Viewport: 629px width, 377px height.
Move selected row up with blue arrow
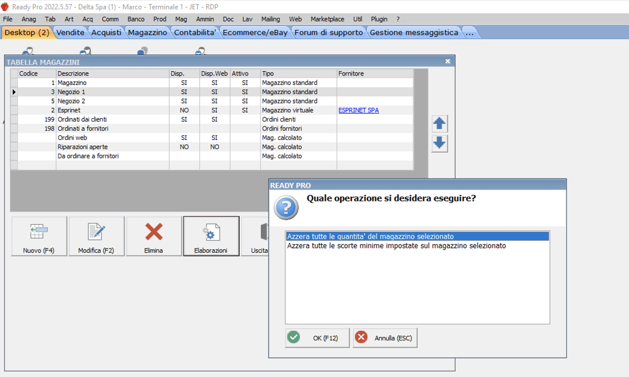pos(439,124)
